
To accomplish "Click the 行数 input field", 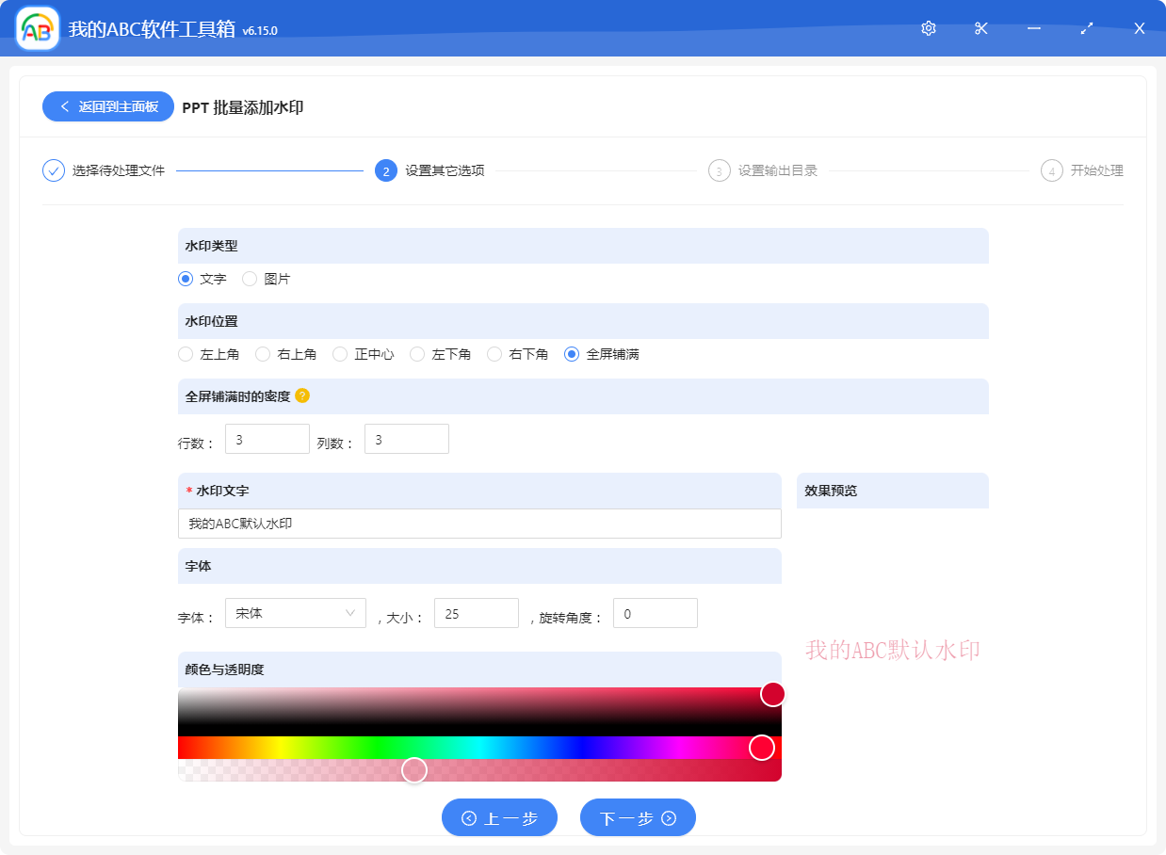I will (x=267, y=439).
